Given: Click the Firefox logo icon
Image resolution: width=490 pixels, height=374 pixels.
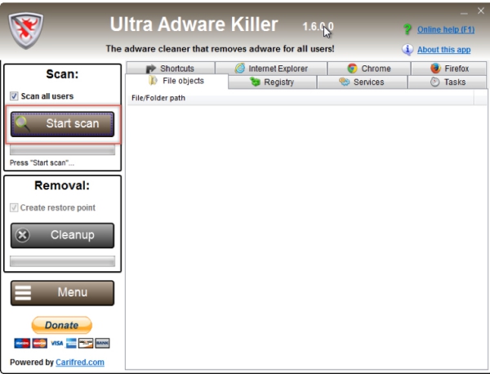Looking at the screenshot, I should click(435, 68).
